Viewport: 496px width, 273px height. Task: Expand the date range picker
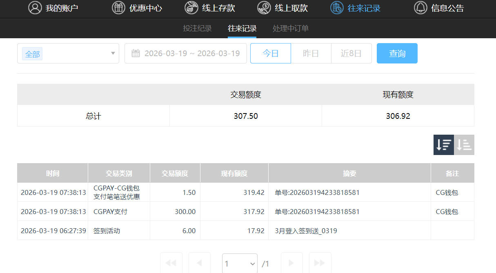(186, 53)
